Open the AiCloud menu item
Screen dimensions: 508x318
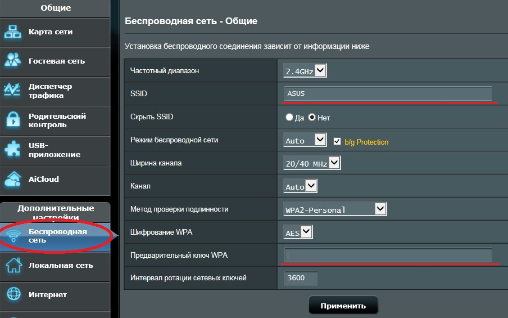click(55, 180)
